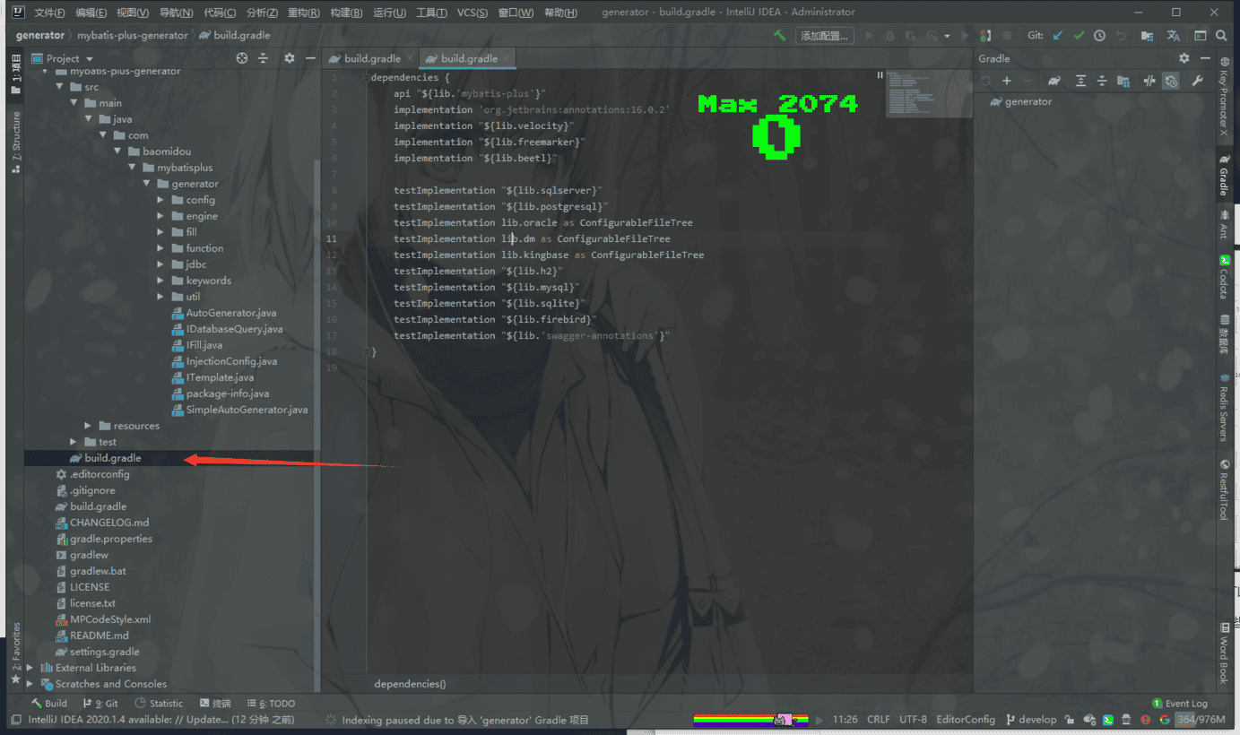Image resolution: width=1240 pixels, height=735 pixels.
Task: Click the translate icon in main toolbar
Action: pyautogui.click(x=1173, y=36)
